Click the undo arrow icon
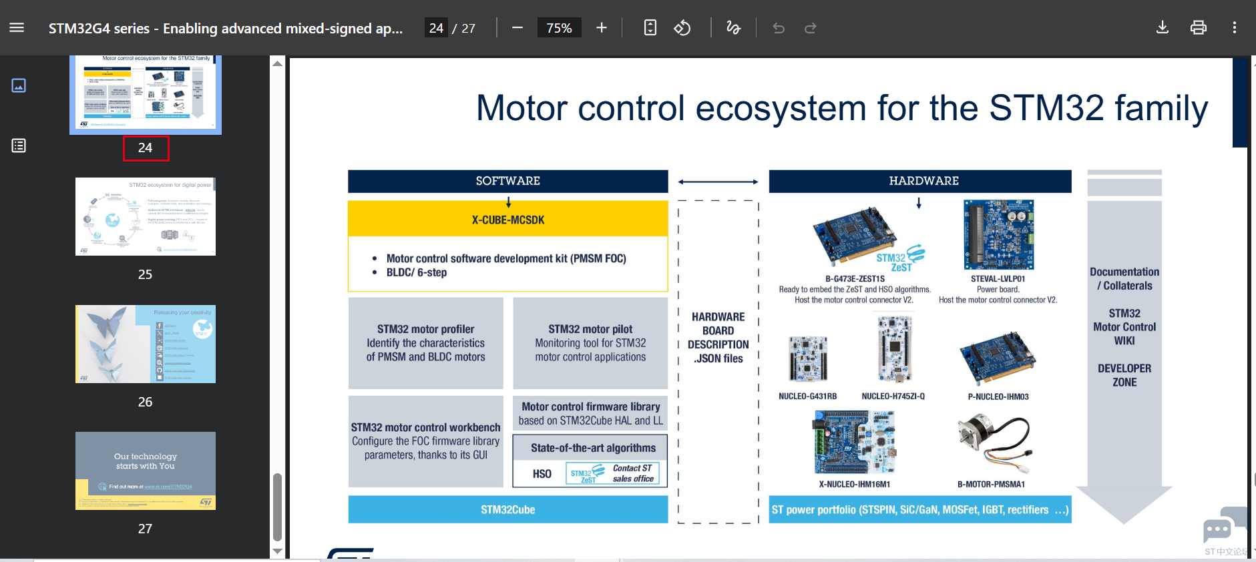Screen dimensions: 1256x562 pyautogui.click(x=779, y=28)
